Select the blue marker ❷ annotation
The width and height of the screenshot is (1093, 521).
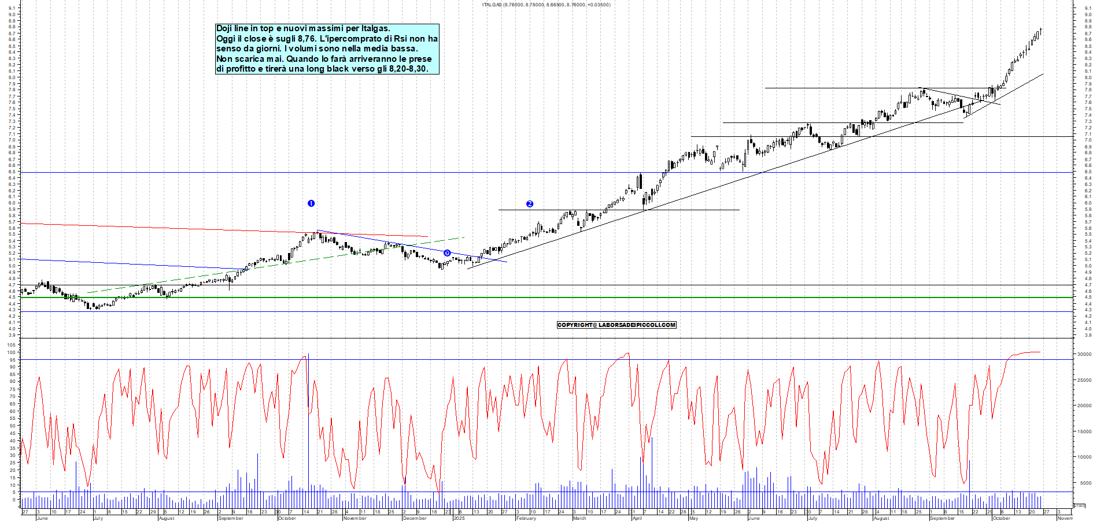(530, 203)
